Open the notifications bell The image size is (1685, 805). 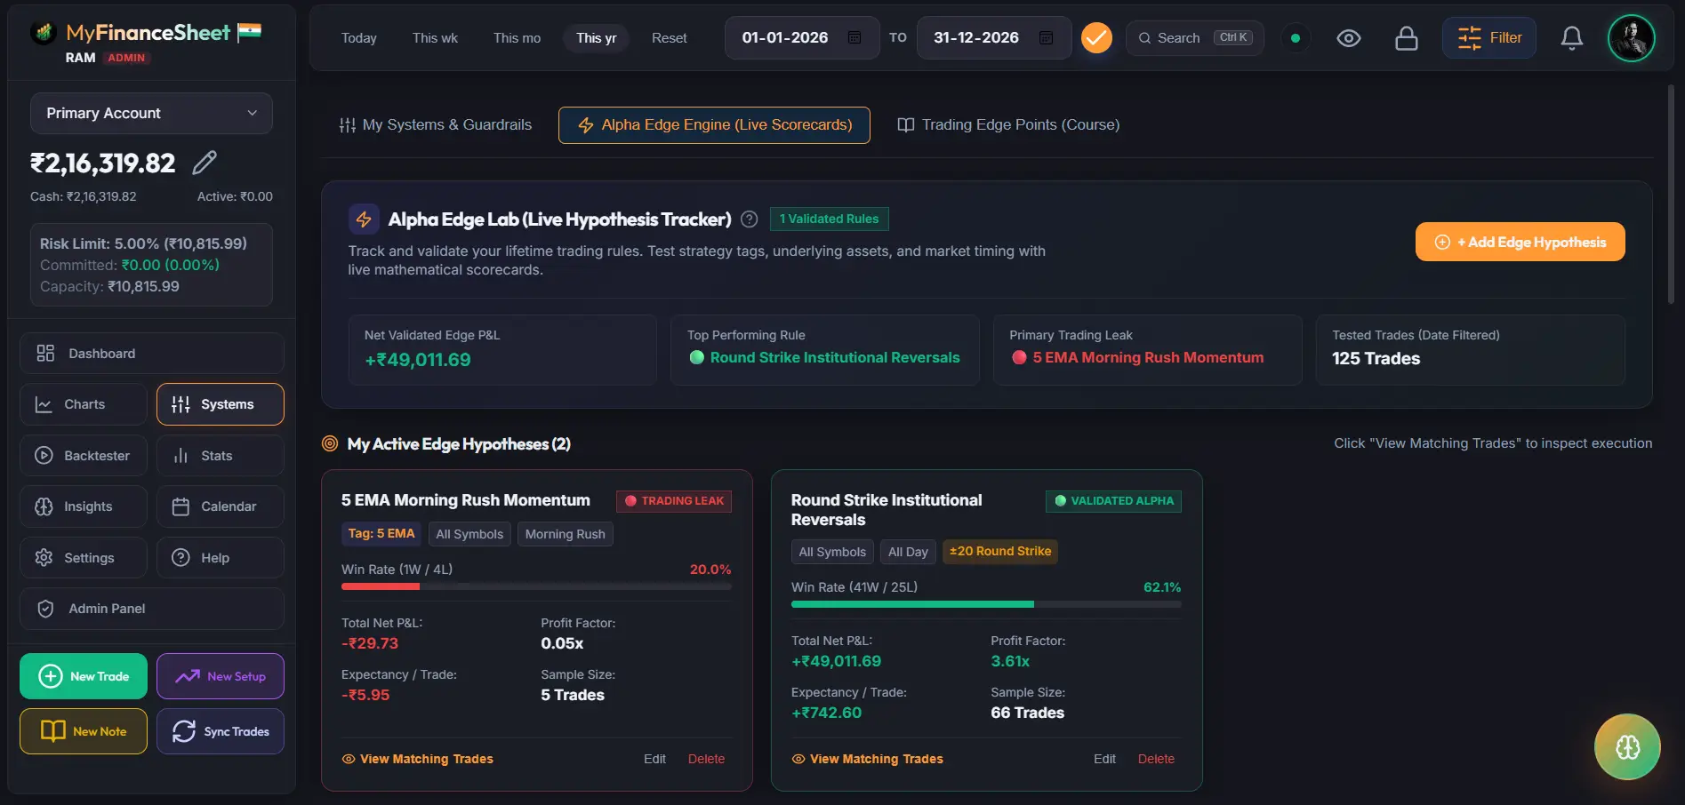pyautogui.click(x=1572, y=38)
